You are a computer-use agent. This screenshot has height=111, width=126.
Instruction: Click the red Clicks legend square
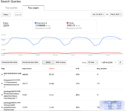click(67, 23)
